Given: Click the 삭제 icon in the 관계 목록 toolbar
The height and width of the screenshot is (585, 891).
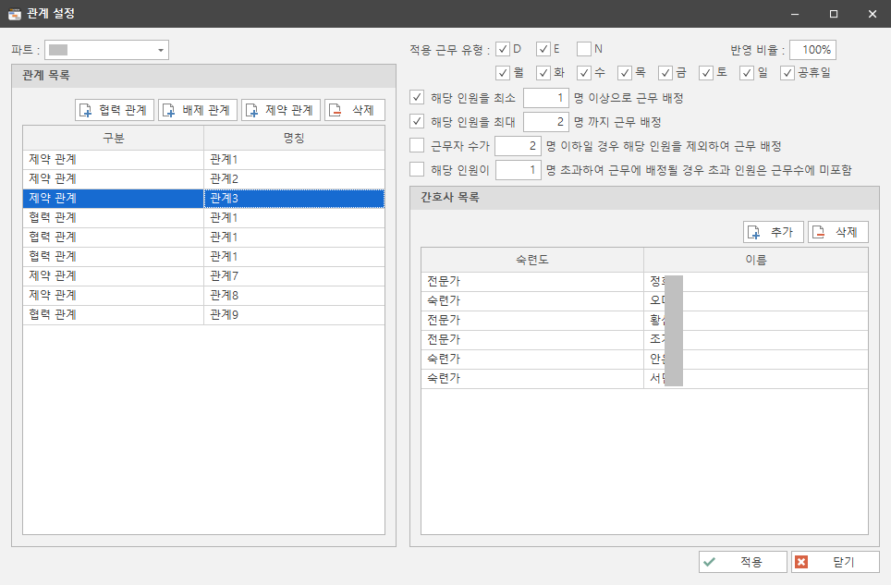Looking at the screenshot, I should click(335, 108).
